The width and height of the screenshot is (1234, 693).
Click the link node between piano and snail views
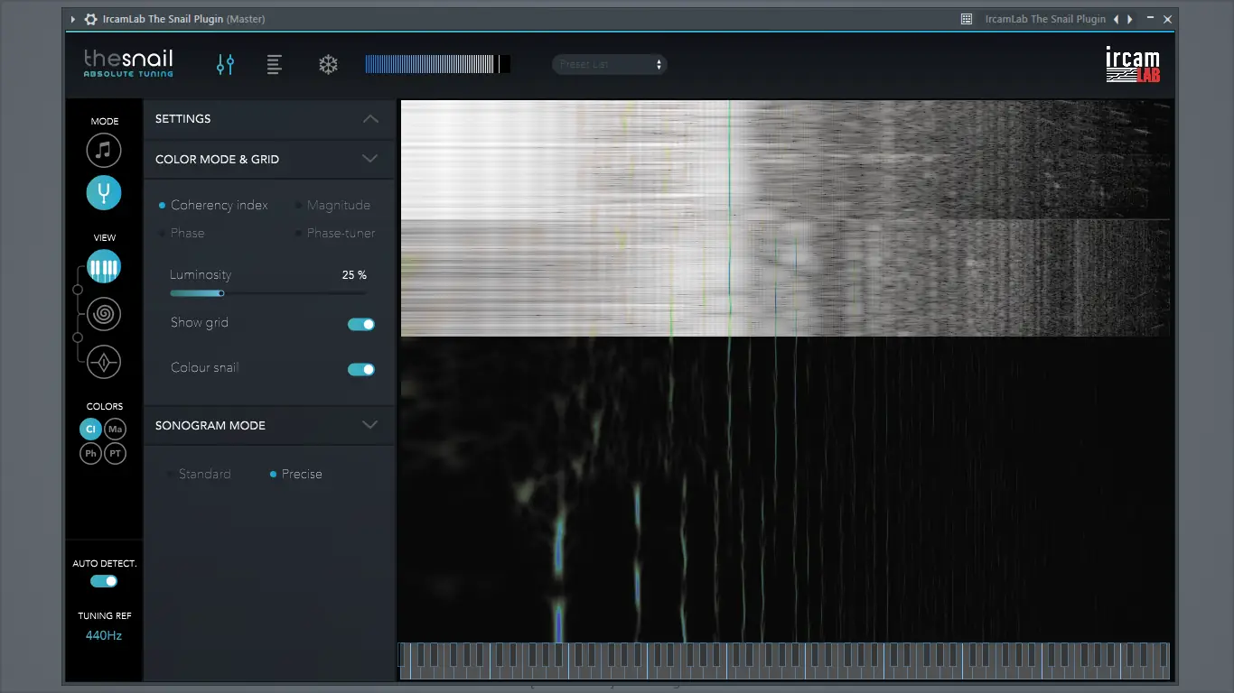click(x=77, y=290)
